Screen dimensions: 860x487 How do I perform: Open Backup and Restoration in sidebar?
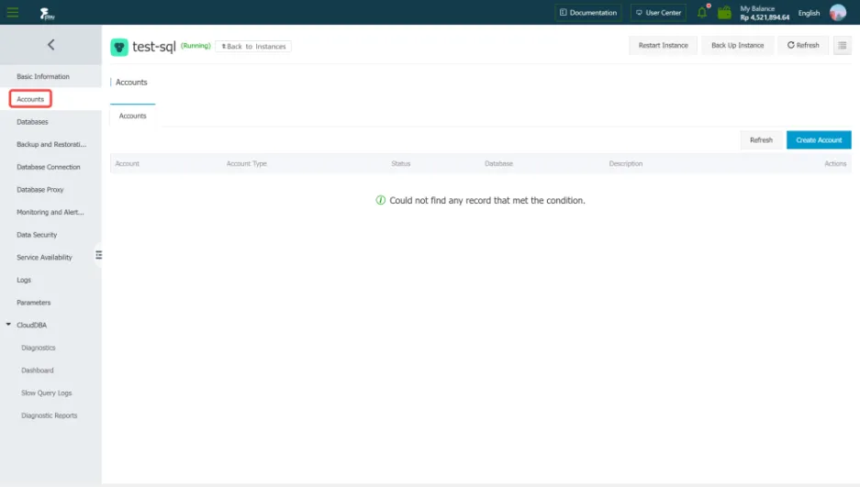pyautogui.click(x=51, y=144)
